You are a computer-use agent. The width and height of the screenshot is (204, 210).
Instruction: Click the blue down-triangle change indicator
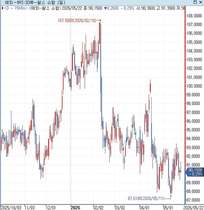(105, 8)
